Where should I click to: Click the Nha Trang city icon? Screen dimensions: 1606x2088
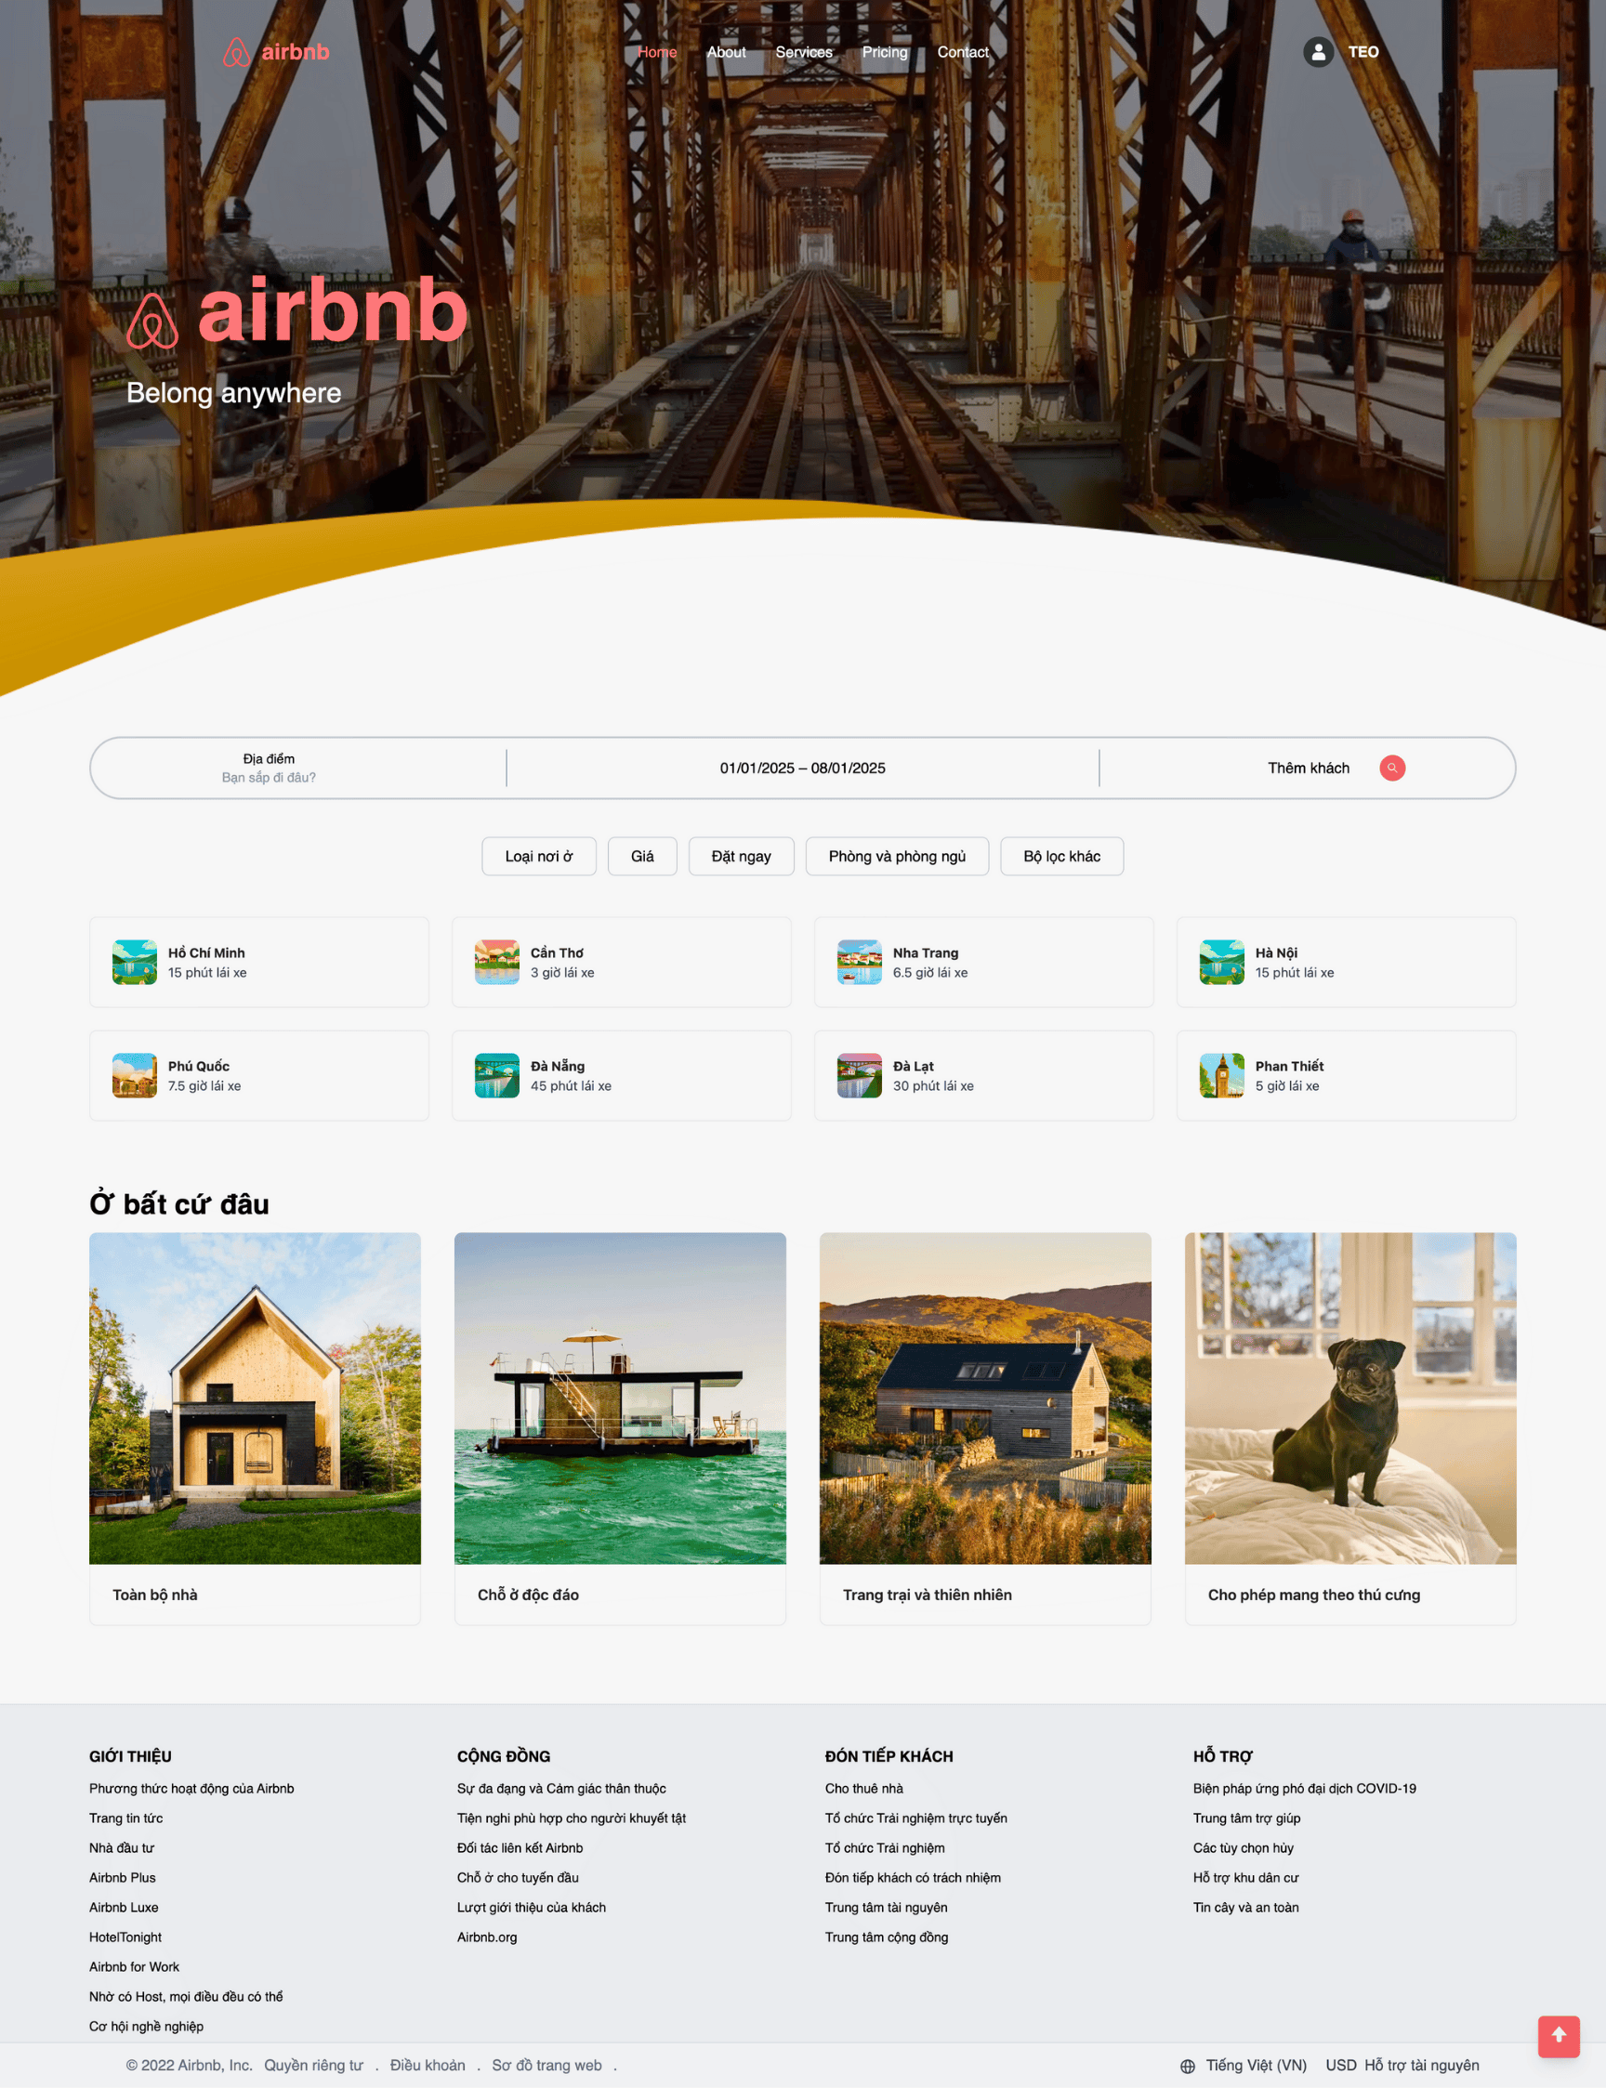[x=860, y=962]
